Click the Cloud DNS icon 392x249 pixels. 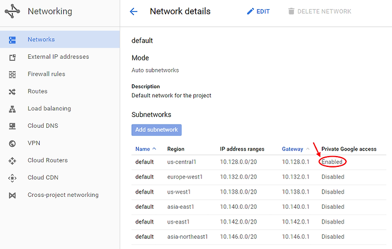[12, 126]
